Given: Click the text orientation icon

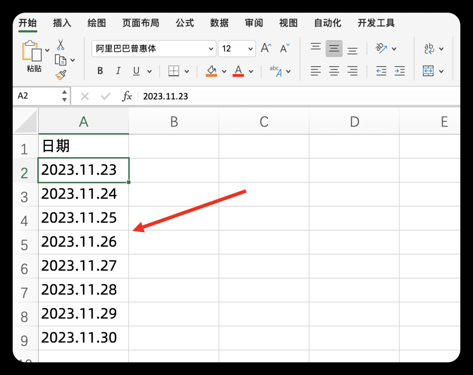Looking at the screenshot, I should (x=381, y=48).
